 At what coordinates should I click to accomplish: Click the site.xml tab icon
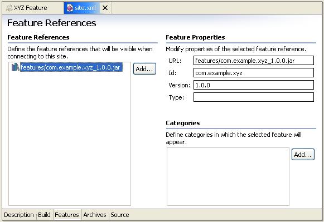70,8
